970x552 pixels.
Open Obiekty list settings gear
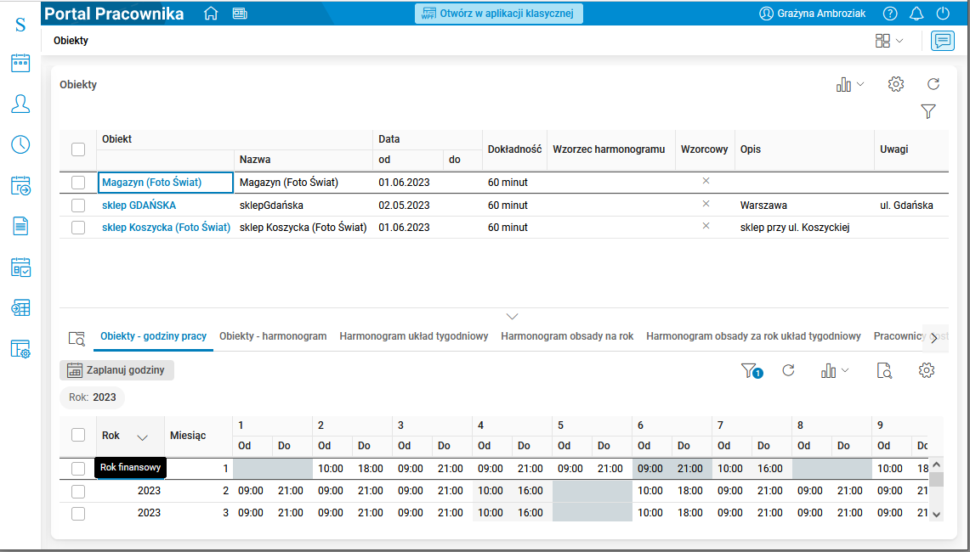896,84
